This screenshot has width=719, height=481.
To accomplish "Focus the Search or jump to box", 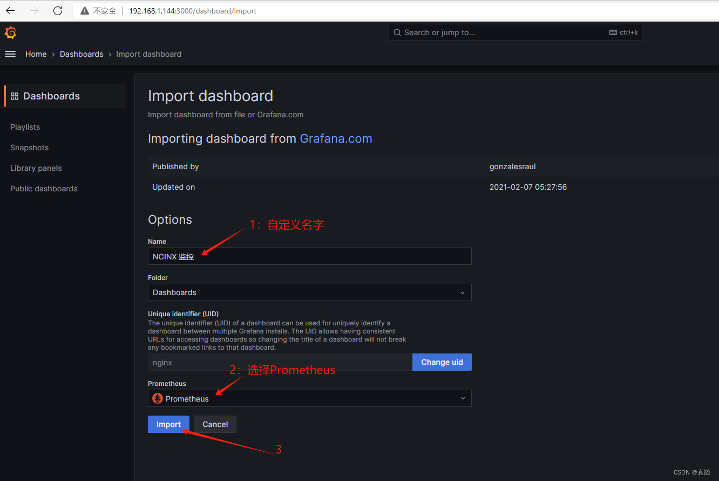I will click(x=515, y=32).
